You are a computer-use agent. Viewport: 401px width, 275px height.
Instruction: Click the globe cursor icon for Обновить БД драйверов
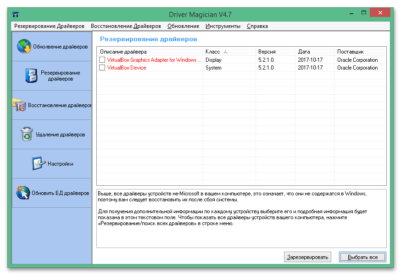tap(23, 193)
